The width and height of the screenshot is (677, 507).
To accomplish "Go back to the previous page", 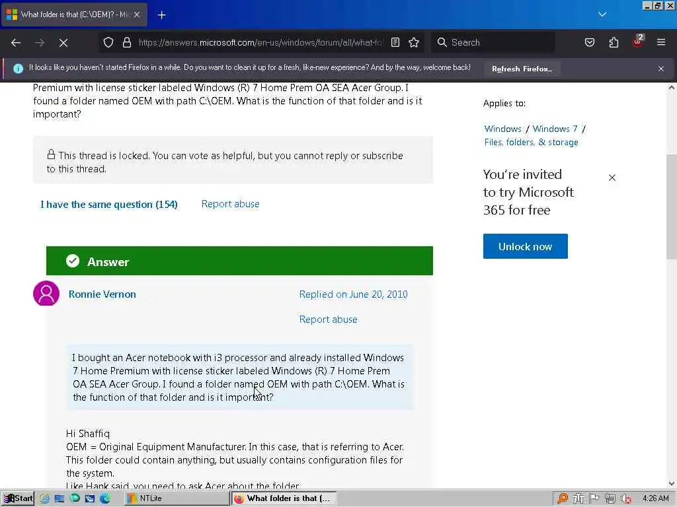I will pyautogui.click(x=16, y=42).
